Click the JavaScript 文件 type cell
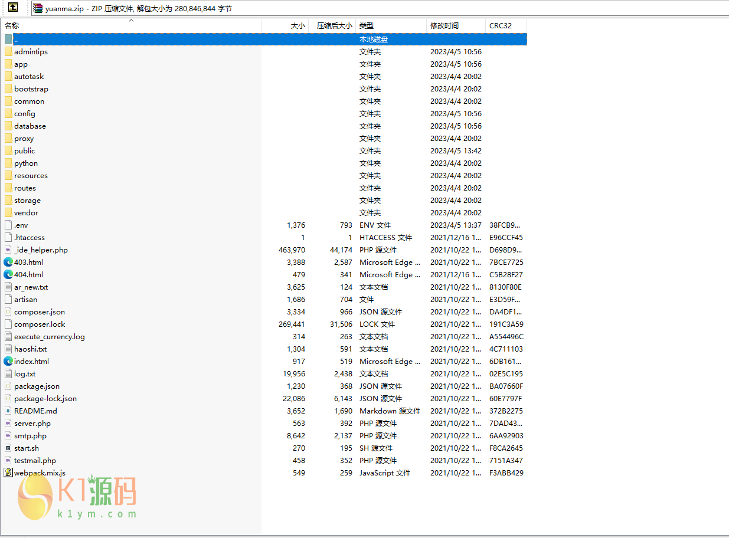This screenshot has height=538, width=729. pyautogui.click(x=385, y=473)
